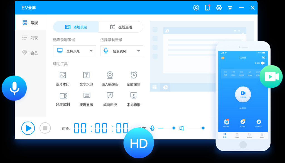Go to the 会员 membership section

(x=31, y=52)
